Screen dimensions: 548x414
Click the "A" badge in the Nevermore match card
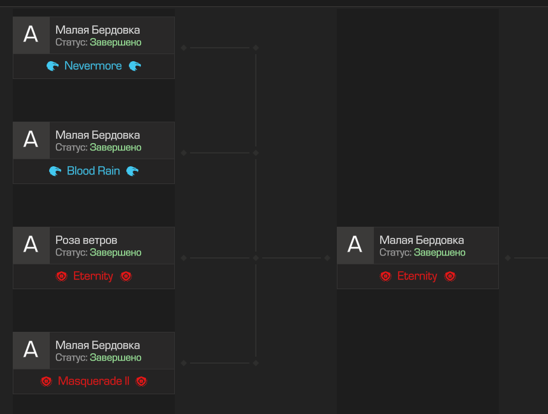(x=31, y=35)
